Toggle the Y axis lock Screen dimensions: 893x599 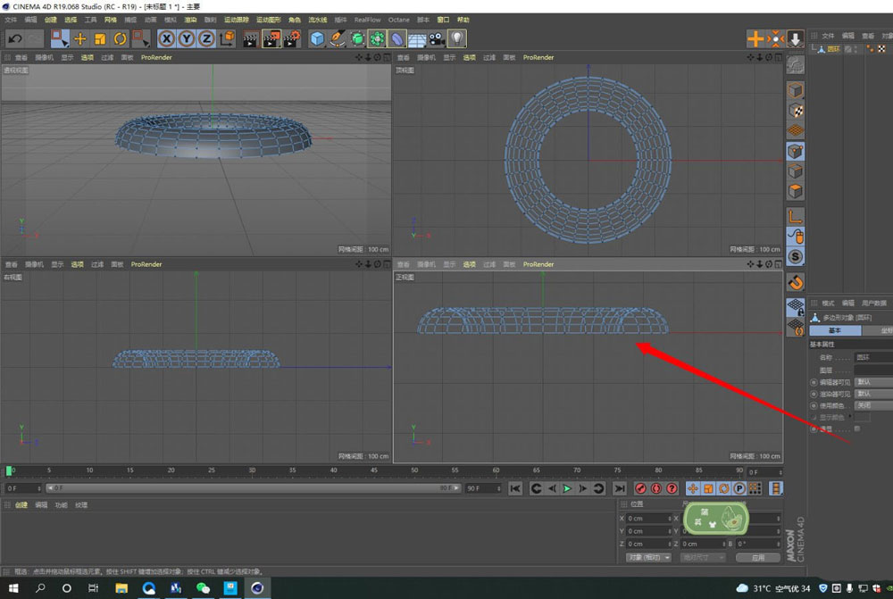tap(186, 38)
